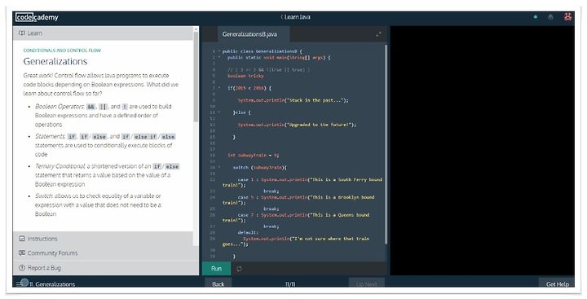Click the 'boolean tricky' code line
The width and height of the screenshot is (587, 299).
(245, 76)
